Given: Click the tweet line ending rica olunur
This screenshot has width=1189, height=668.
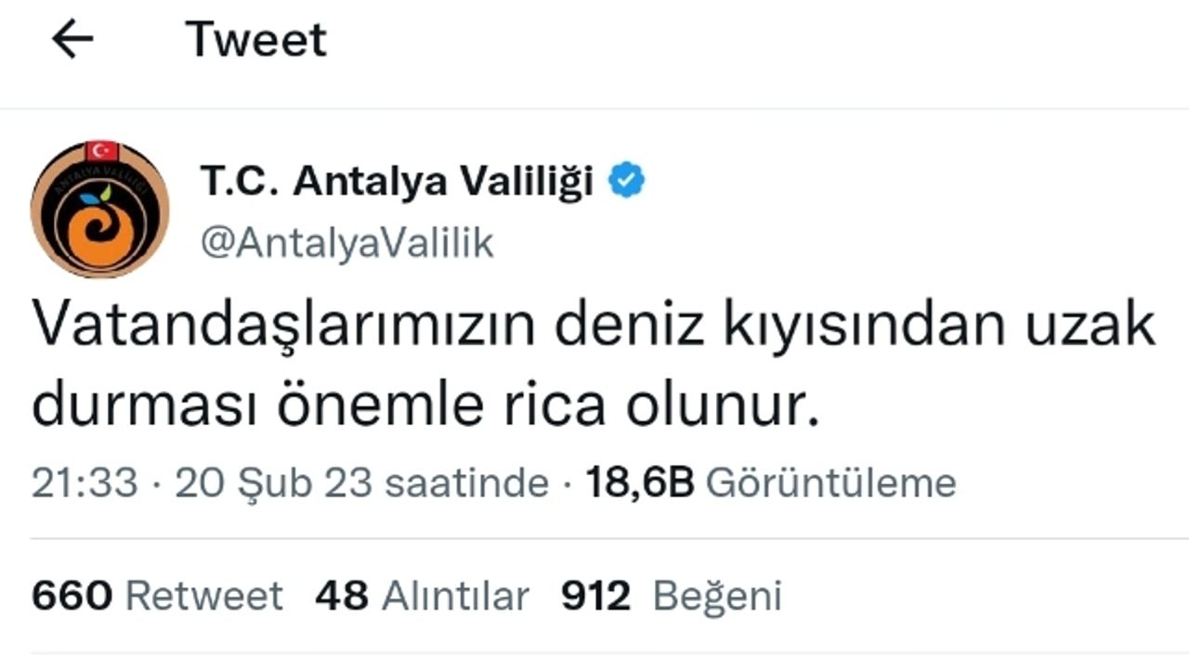Looking at the screenshot, I should click(427, 405).
